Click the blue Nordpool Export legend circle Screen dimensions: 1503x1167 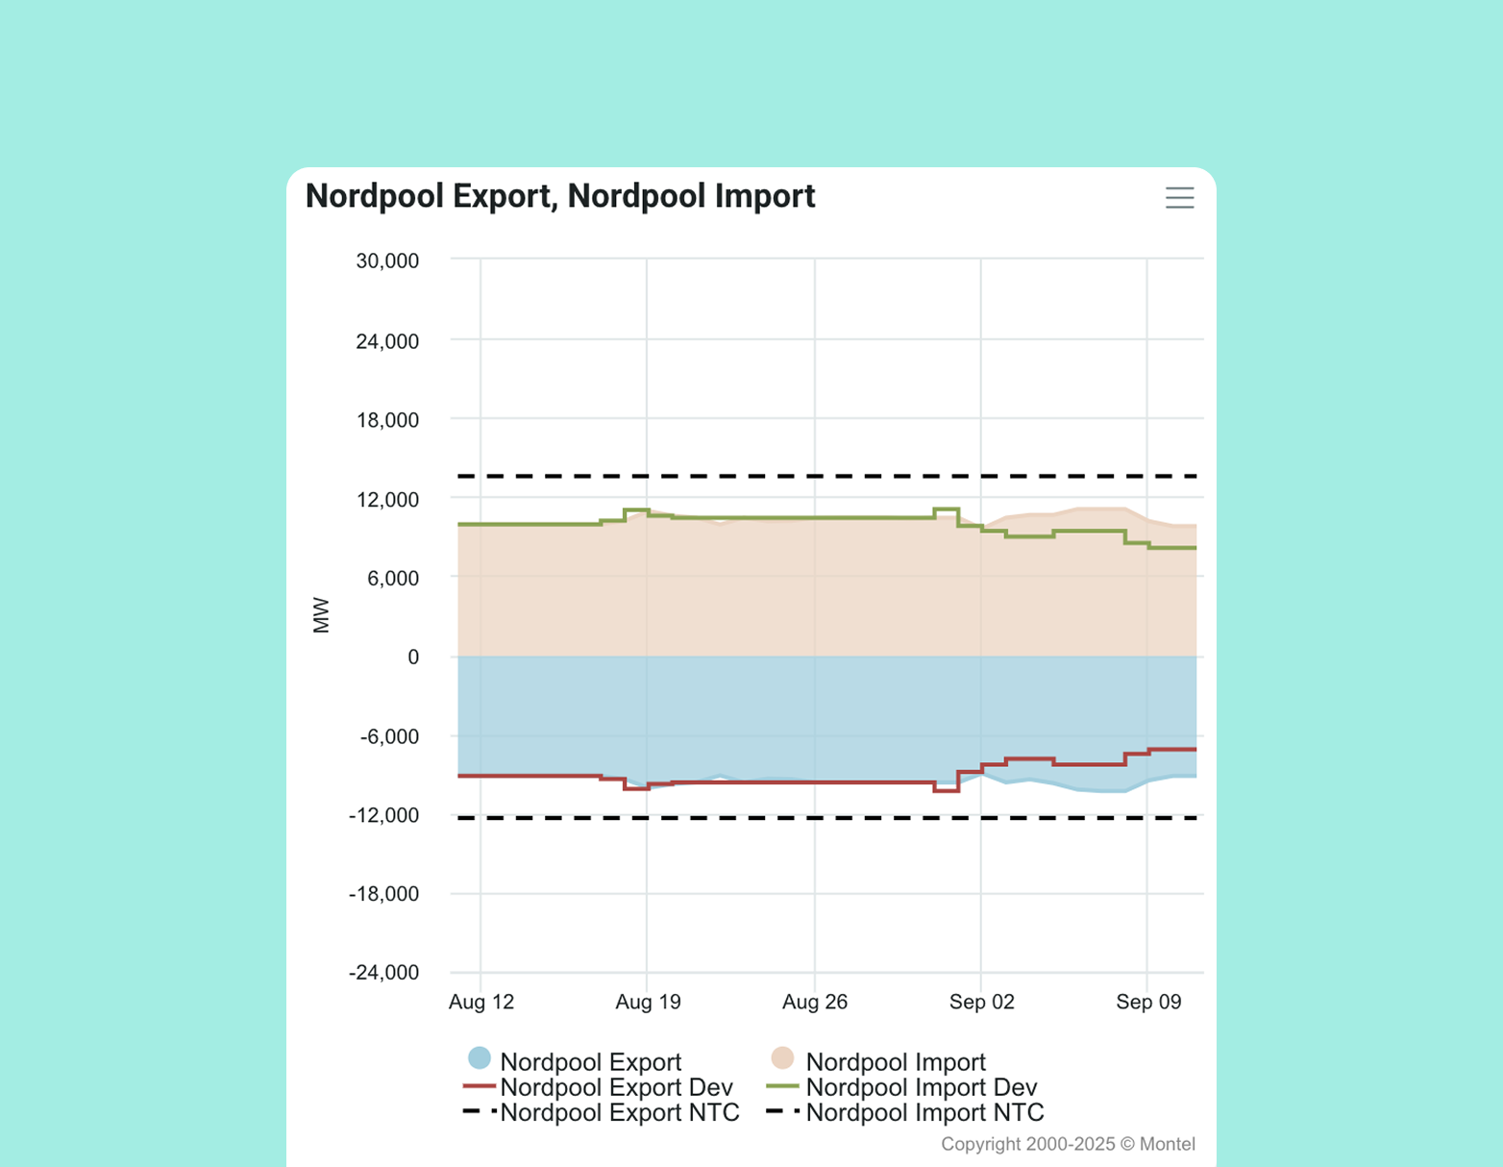[x=480, y=1058]
